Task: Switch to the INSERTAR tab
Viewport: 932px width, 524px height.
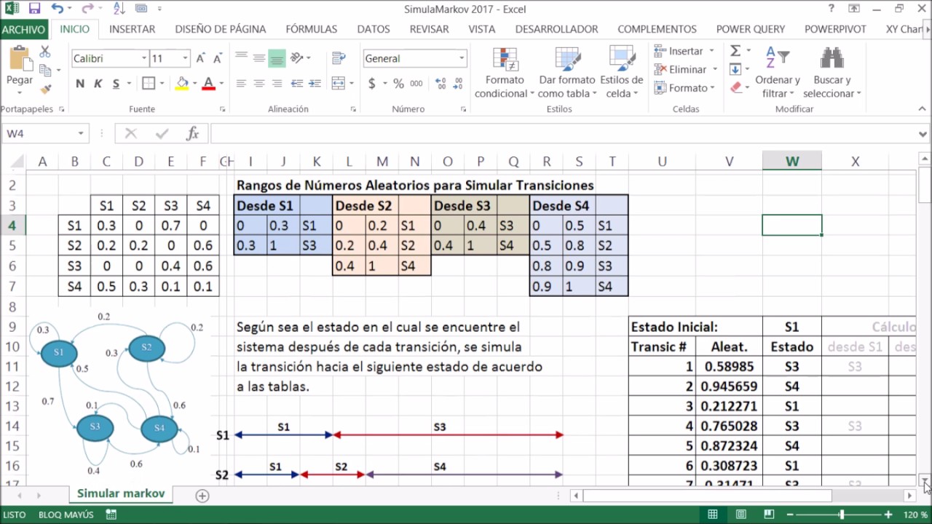Action: coord(132,29)
